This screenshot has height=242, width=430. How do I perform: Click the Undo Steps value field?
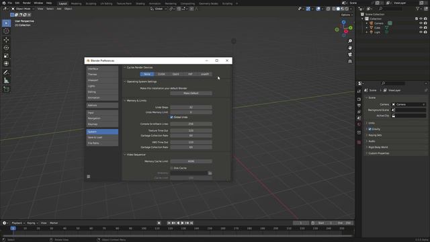(x=191, y=108)
